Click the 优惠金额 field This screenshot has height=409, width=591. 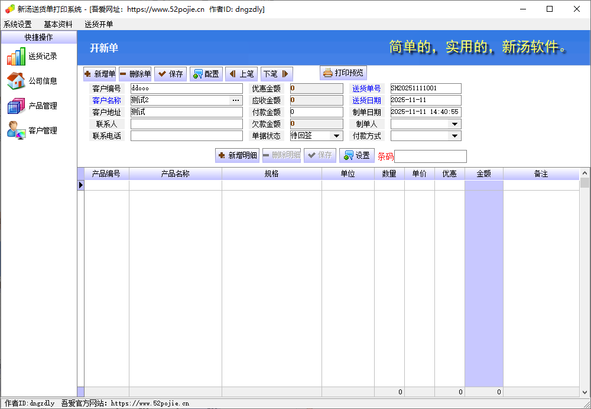pos(317,89)
